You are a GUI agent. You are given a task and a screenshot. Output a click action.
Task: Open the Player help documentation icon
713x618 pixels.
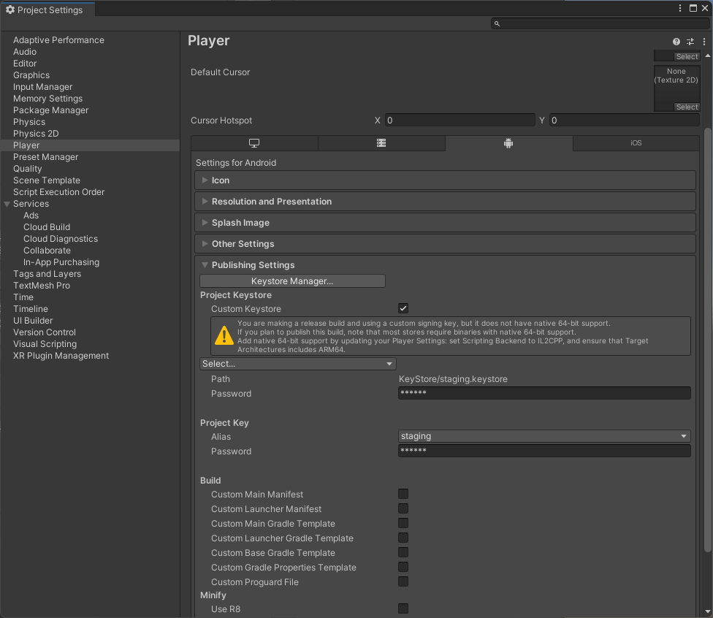676,42
